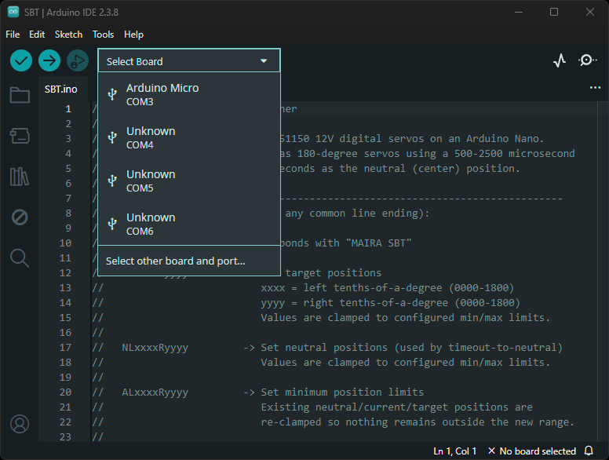The width and height of the screenshot is (609, 460).
Task: Switch to the SBT.ino tab
Action: (61, 89)
